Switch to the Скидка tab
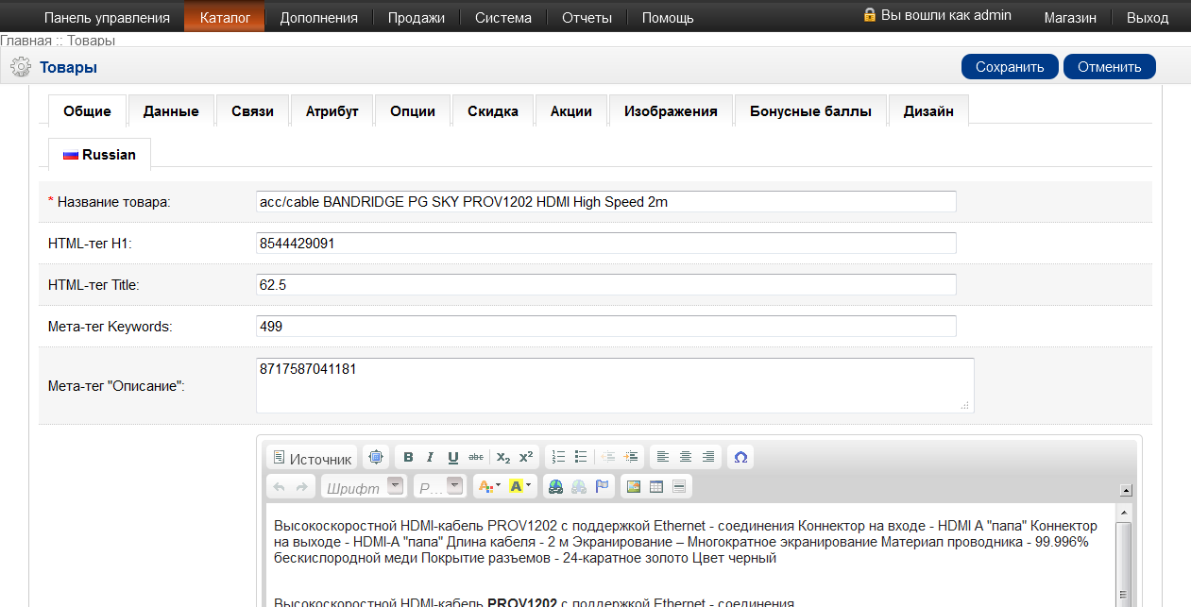The width and height of the screenshot is (1191, 607). [x=493, y=110]
